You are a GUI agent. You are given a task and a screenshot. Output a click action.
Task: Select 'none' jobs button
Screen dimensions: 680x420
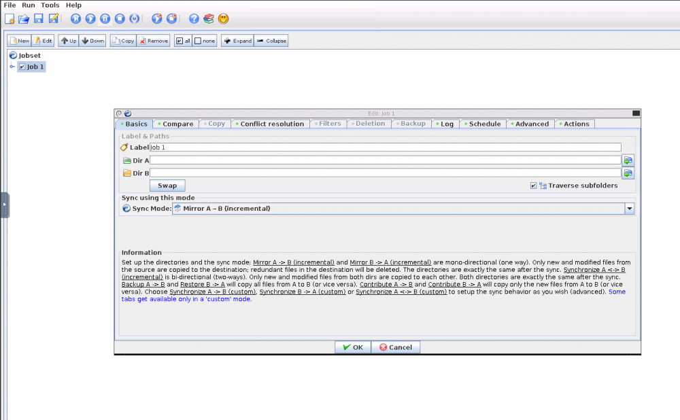tap(205, 41)
